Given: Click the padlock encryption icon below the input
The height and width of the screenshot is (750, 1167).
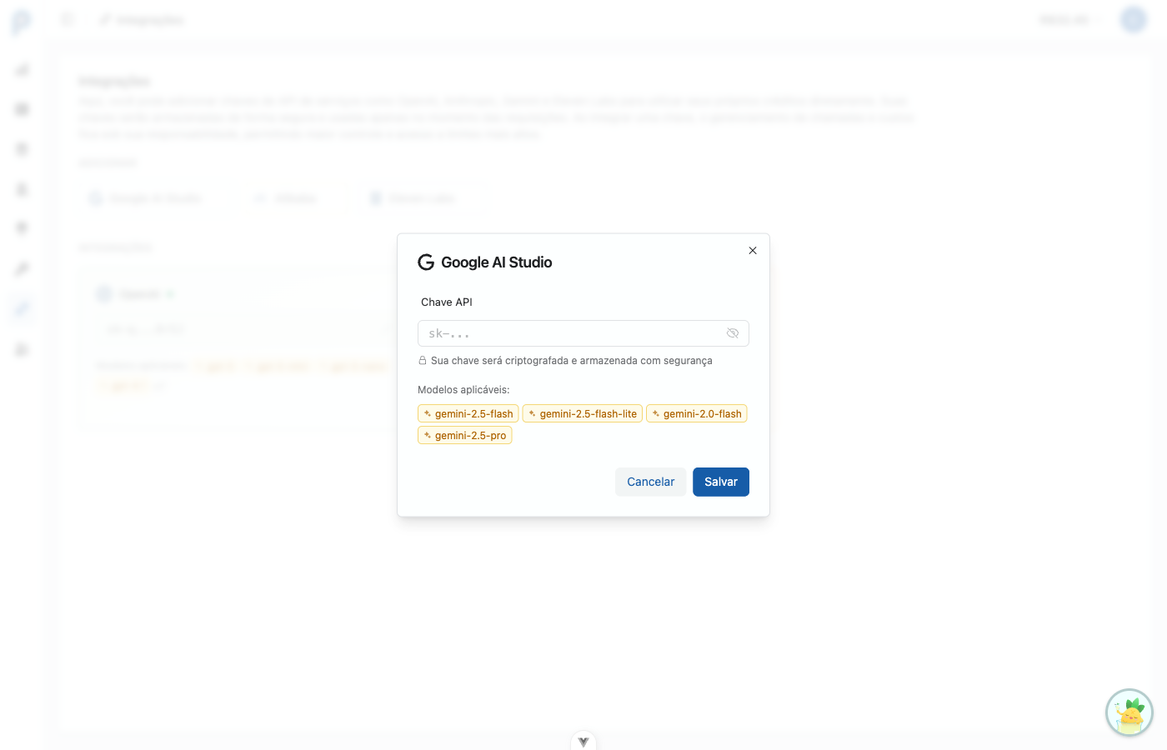Looking at the screenshot, I should pos(422,360).
